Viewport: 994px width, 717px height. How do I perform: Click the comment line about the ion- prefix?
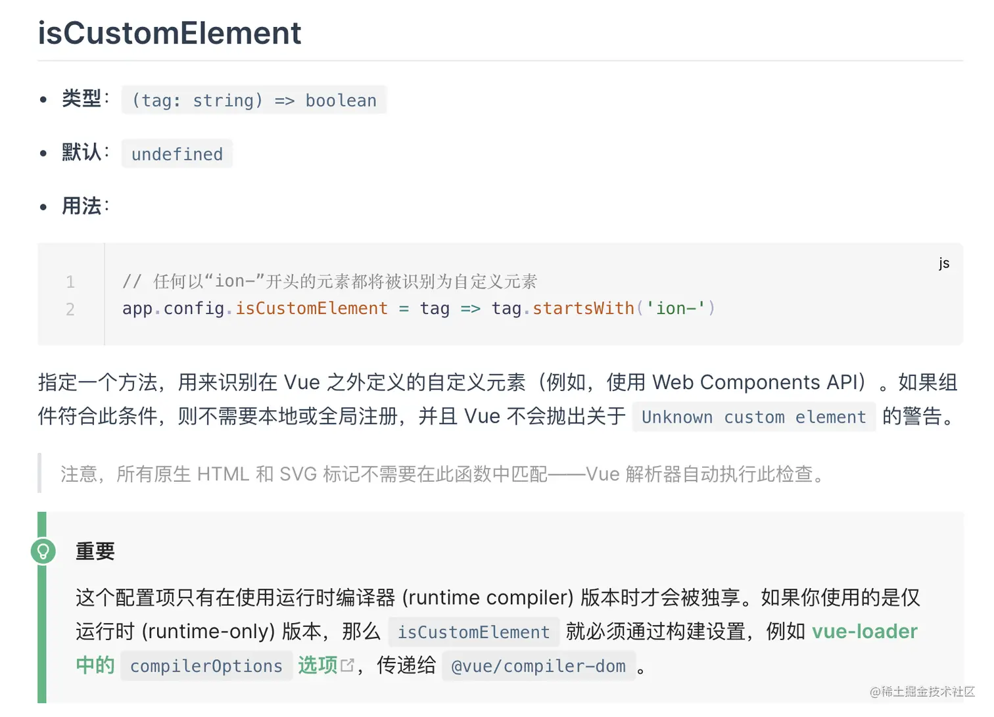(x=330, y=281)
